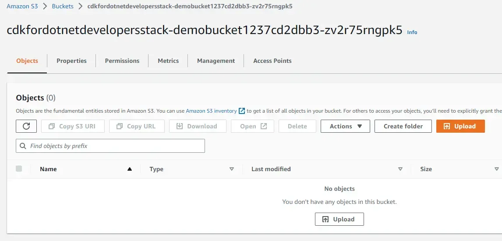
Task: Open the Access Points tab
Action: pos(272,61)
